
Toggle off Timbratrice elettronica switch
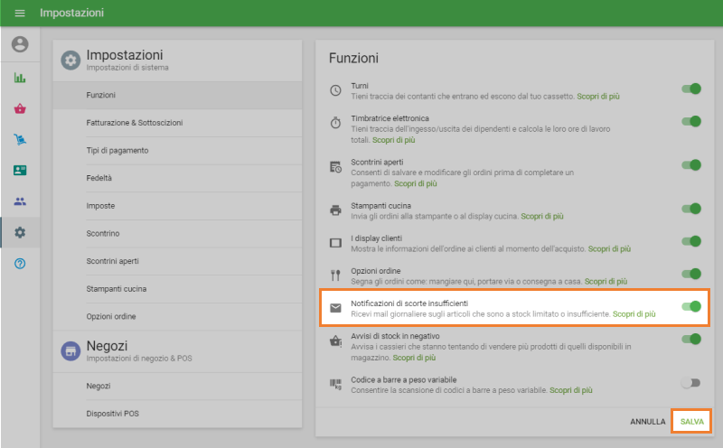(x=691, y=122)
